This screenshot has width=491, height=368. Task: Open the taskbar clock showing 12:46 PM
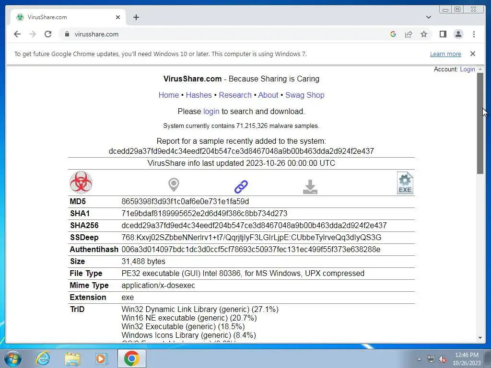coord(467,359)
